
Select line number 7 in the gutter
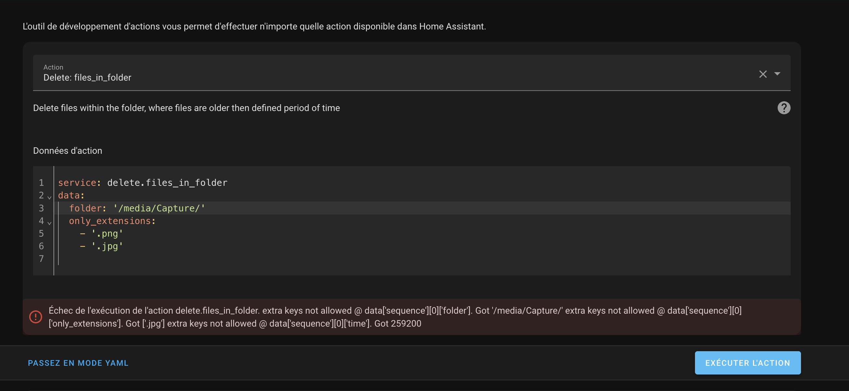coord(41,259)
